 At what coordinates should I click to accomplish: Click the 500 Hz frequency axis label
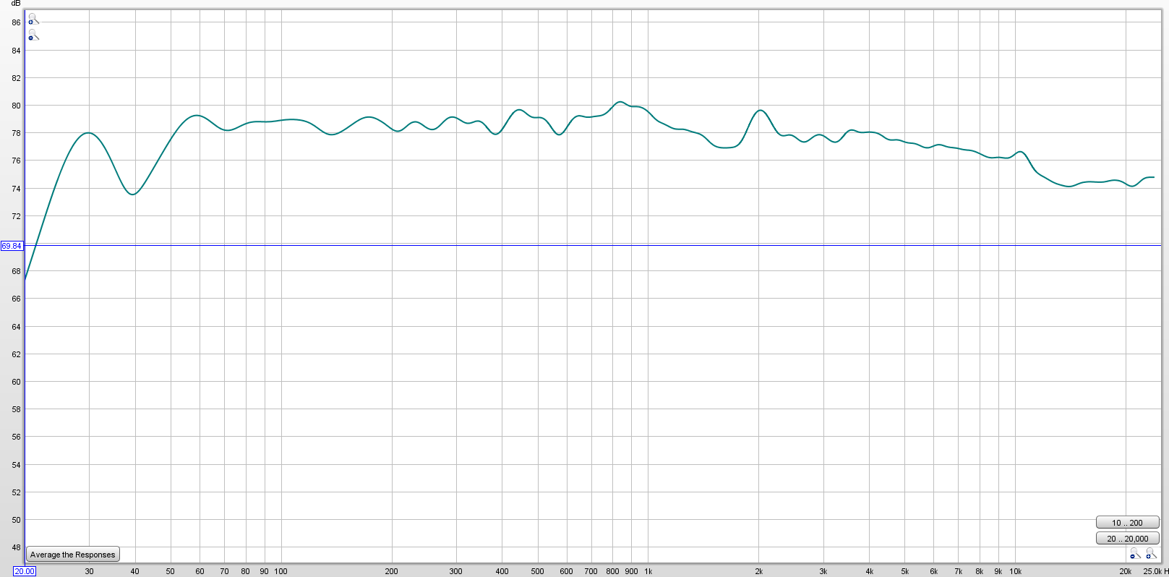click(537, 571)
